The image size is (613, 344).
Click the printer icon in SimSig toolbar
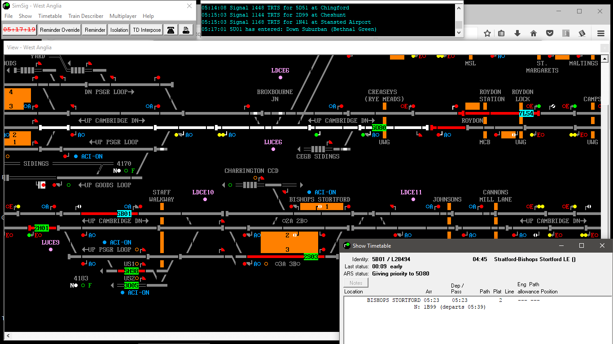(186, 30)
